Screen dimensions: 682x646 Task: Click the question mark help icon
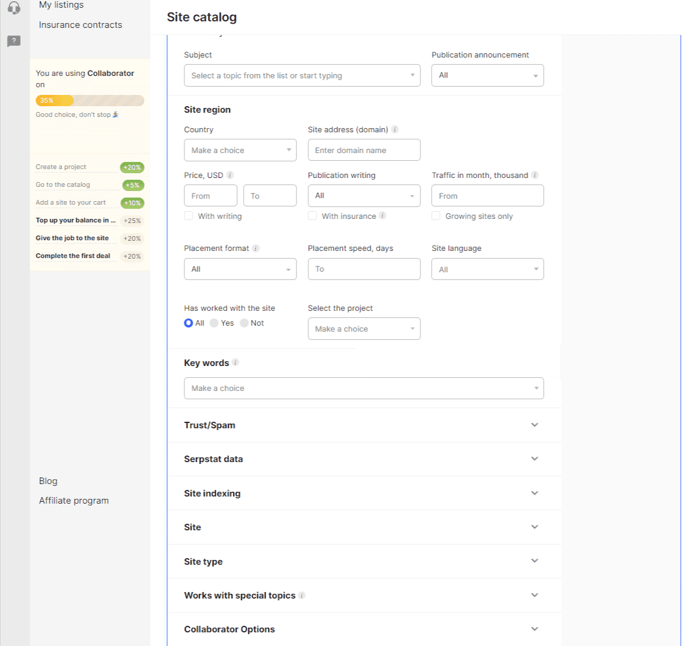pyautogui.click(x=14, y=41)
